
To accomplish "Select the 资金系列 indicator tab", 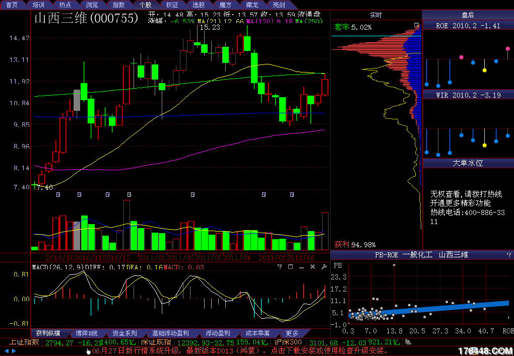I will coord(124,333).
